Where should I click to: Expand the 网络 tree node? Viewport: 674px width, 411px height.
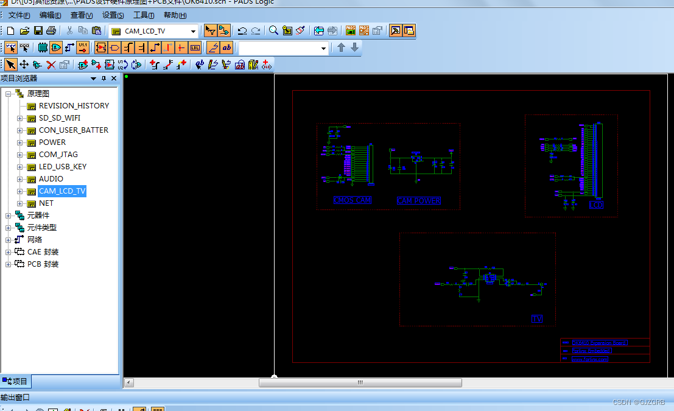[x=8, y=240]
